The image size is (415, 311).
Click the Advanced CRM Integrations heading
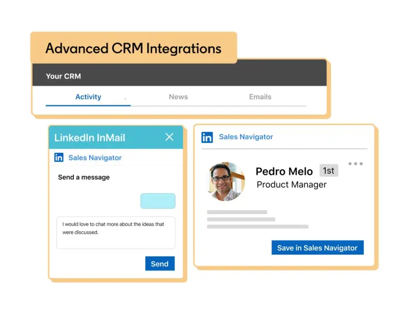click(133, 49)
